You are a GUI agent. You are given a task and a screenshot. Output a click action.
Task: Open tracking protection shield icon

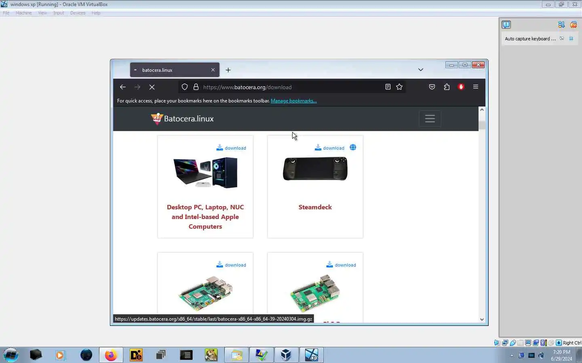[x=185, y=87]
